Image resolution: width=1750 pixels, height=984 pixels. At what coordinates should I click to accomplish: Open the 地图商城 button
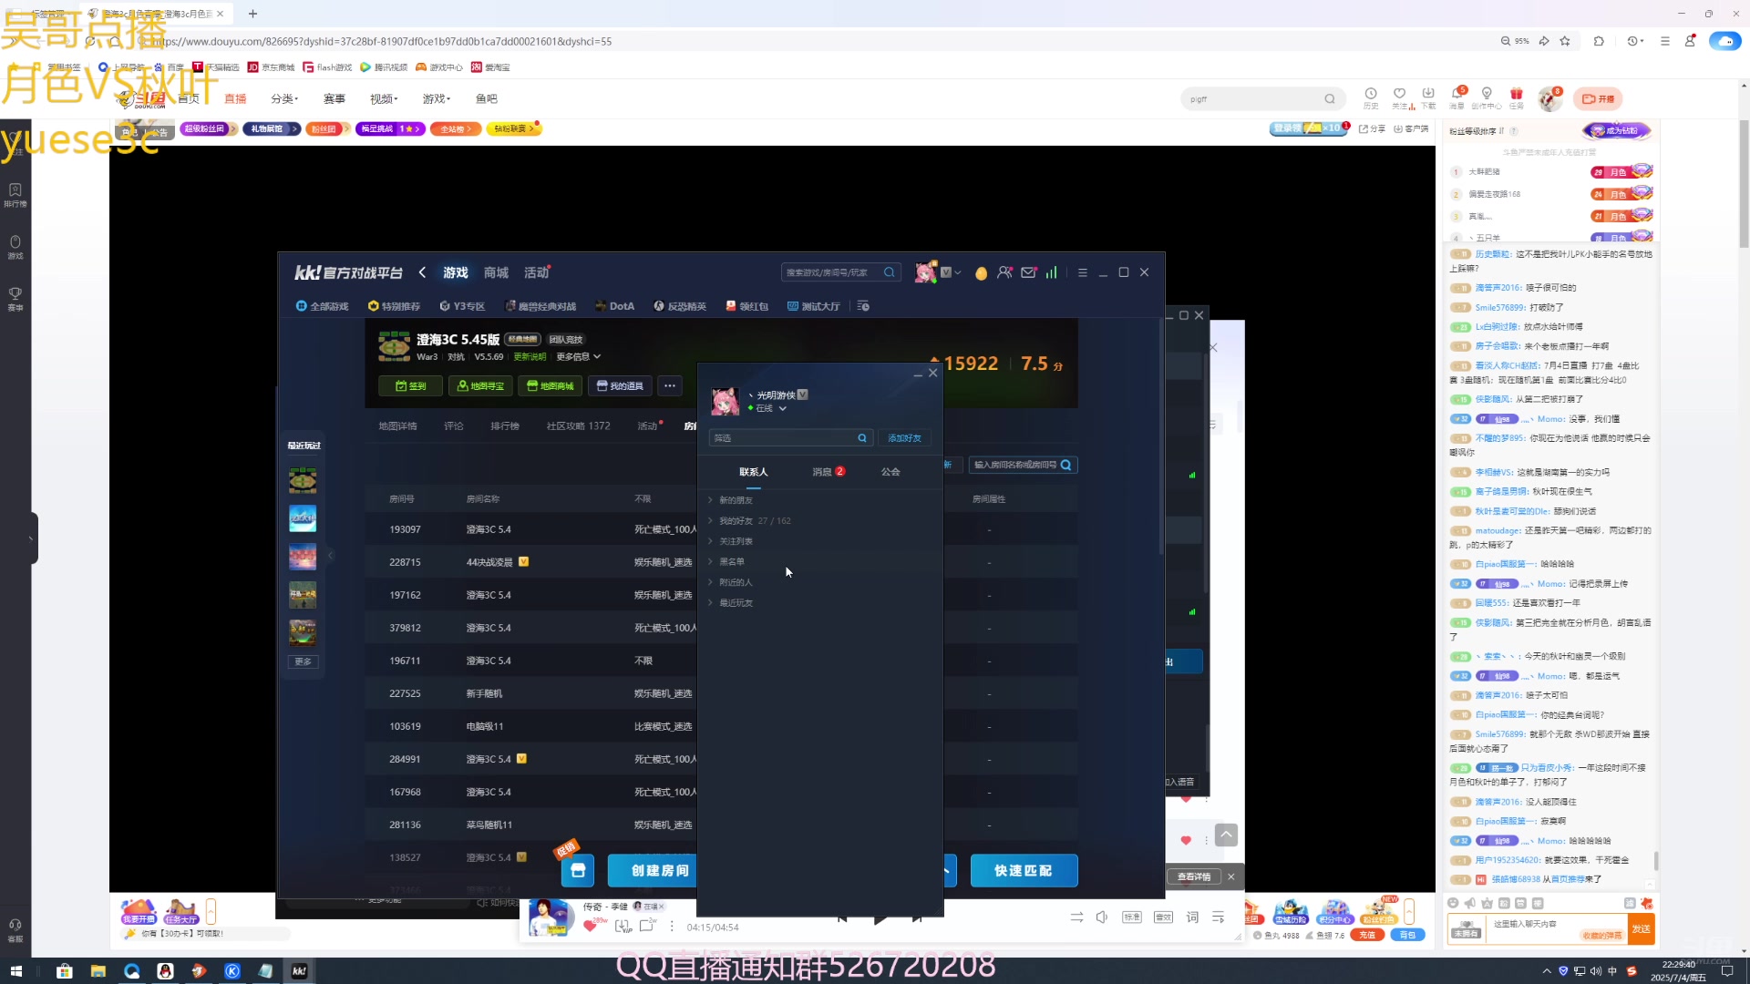click(x=550, y=386)
